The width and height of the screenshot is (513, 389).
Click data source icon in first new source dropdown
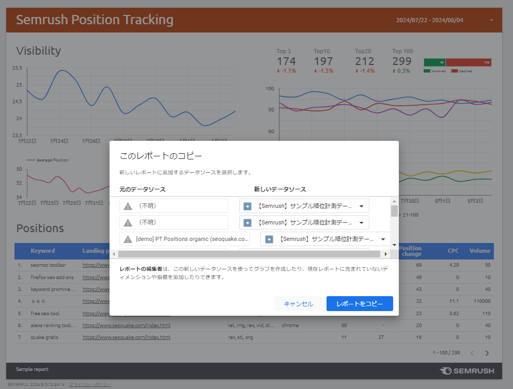(247, 206)
